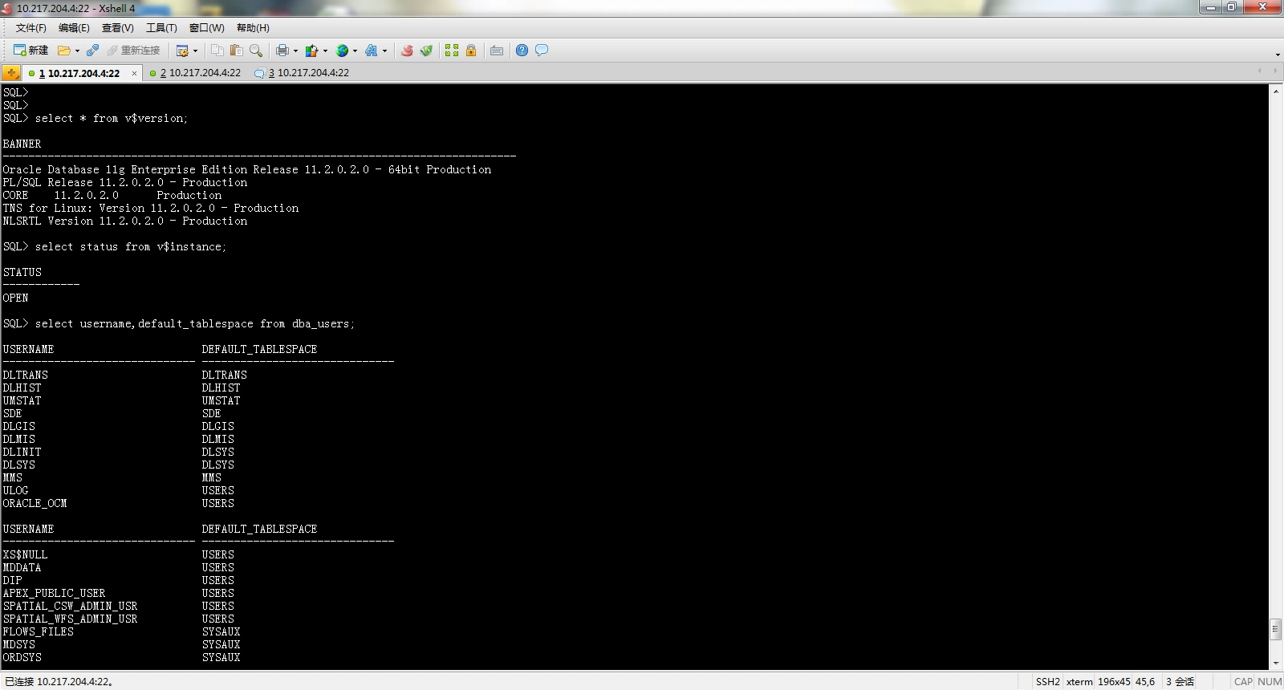
Task: Click the orange new tab plus icon
Action: click(x=11, y=73)
